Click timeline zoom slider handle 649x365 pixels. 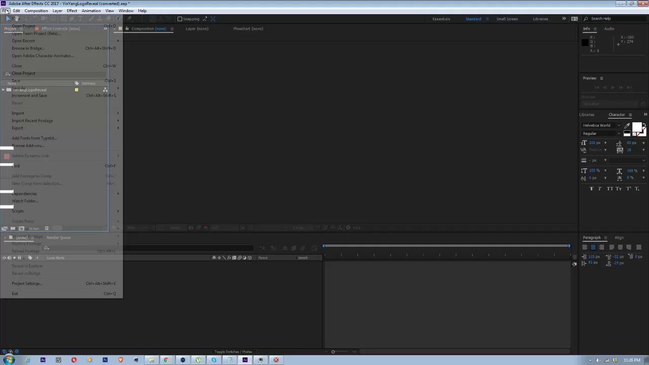click(333, 352)
